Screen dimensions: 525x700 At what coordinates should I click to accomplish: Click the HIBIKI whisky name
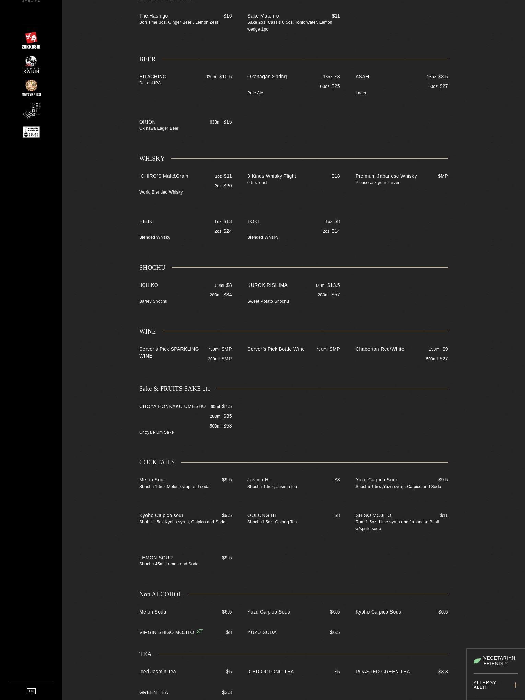(x=147, y=221)
